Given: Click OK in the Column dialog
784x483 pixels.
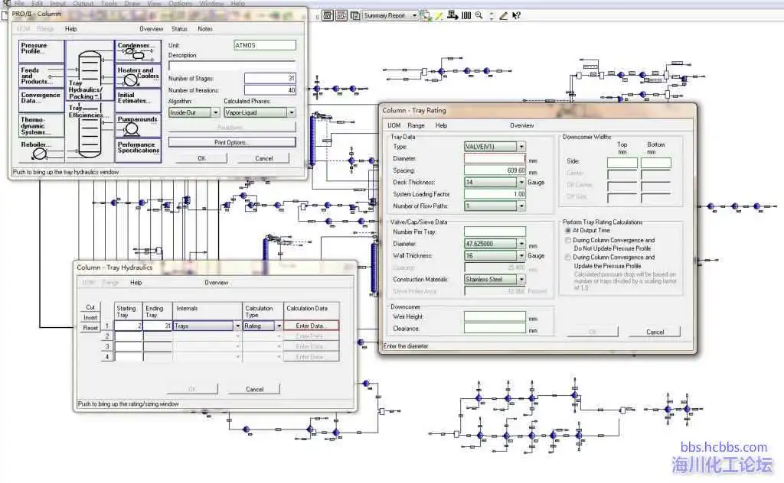Looking at the screenshot, I should (x=201, y=159).
